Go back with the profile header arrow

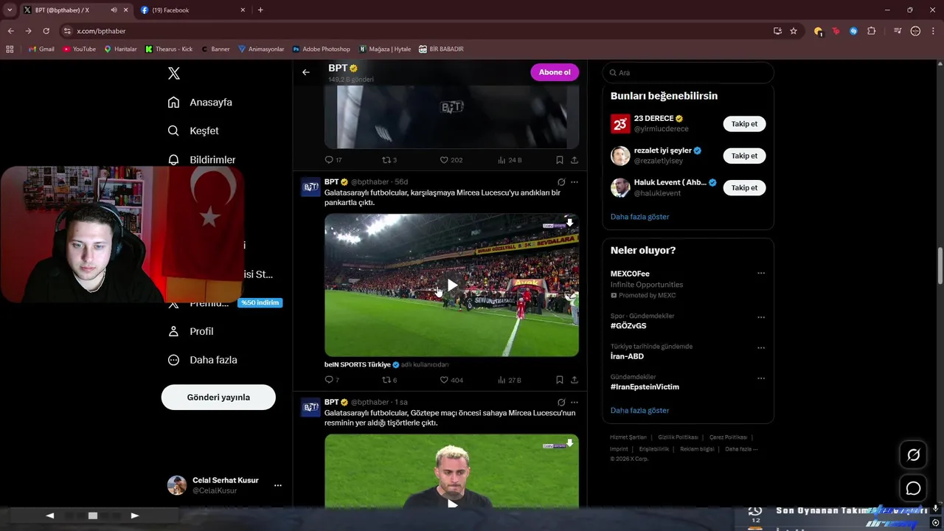306,72
